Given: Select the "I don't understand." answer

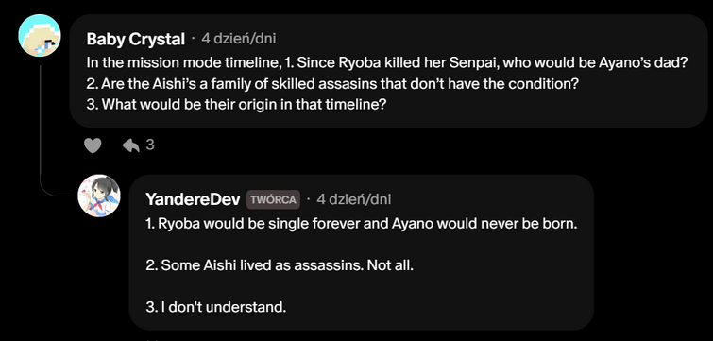Looking at the screenshot, I should tap(216, 307).
